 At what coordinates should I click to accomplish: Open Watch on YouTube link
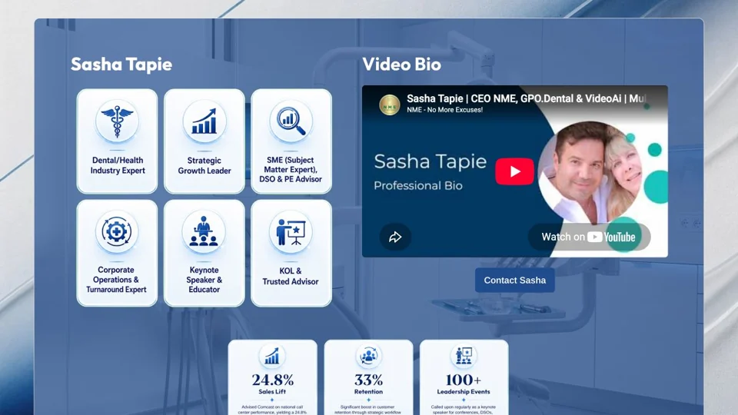point(589,237)
